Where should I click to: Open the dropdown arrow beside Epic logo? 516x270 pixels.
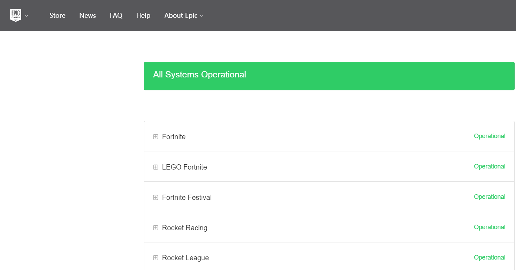(x=26, y=16)
